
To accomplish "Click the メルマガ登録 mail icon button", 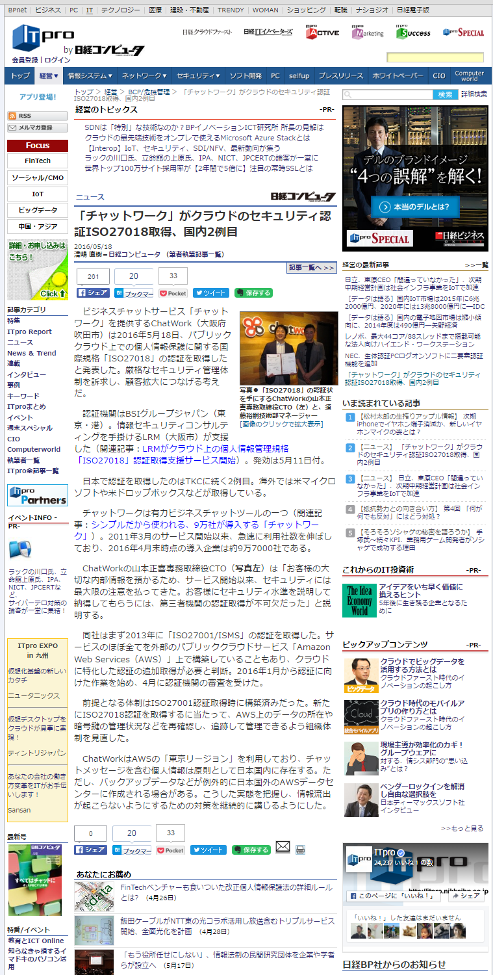I will (37, 127).
